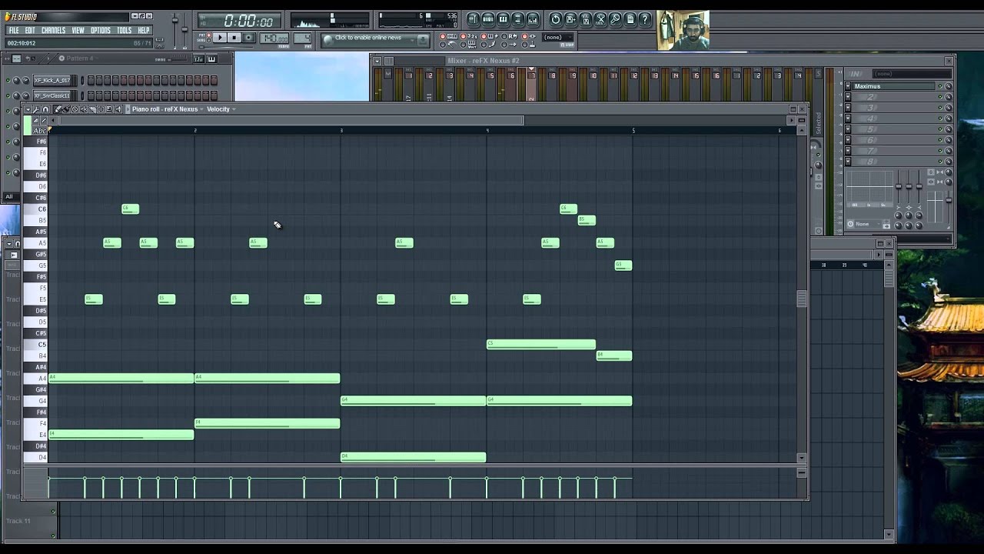Mute the XF_Kick_A_017 channel LED

[8, 80]
